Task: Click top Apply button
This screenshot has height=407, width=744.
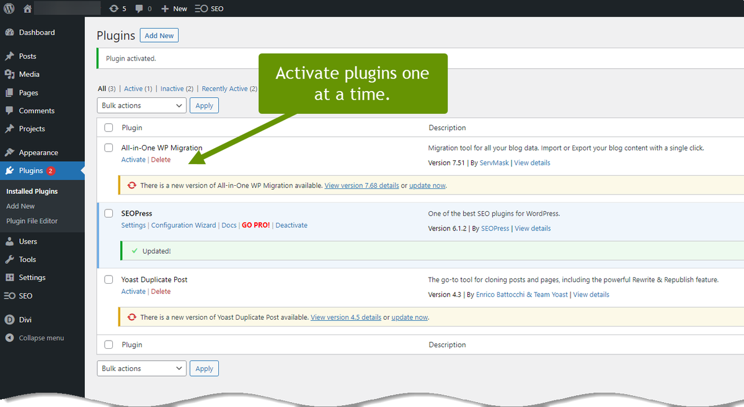Action: tap(204, 105)
